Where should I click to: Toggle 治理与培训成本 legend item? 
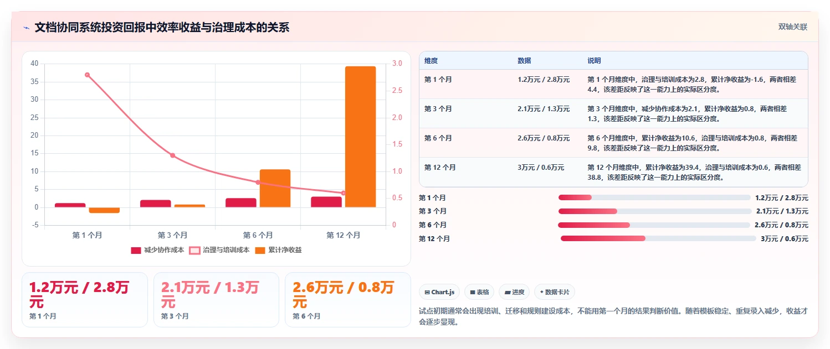(219, 250)
